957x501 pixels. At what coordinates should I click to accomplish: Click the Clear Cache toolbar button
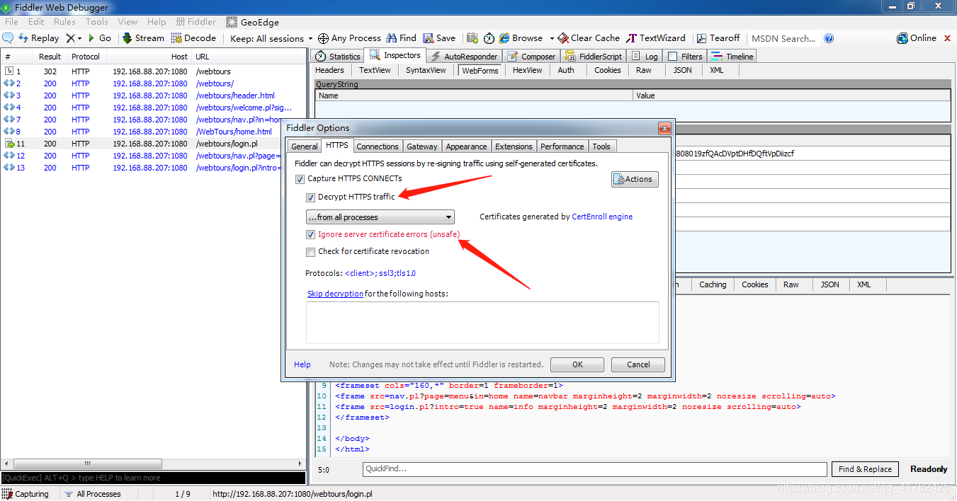589,38
